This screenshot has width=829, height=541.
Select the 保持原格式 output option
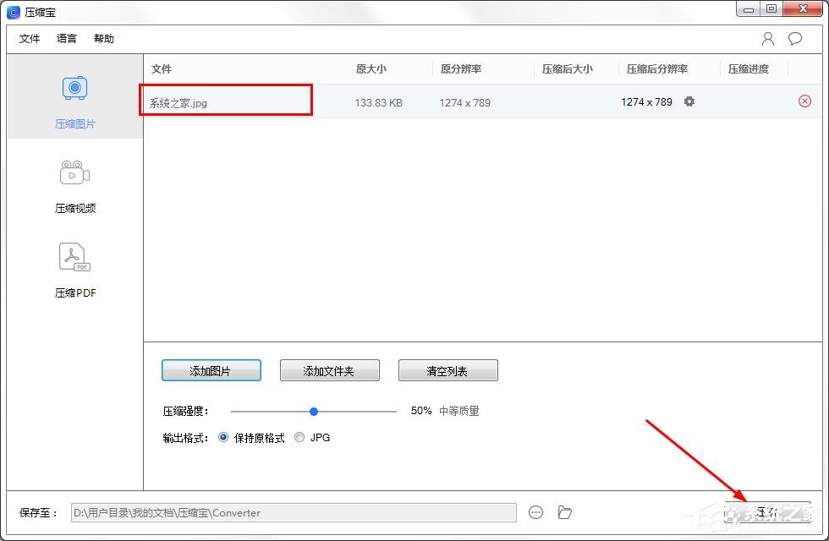coord(222,438)
